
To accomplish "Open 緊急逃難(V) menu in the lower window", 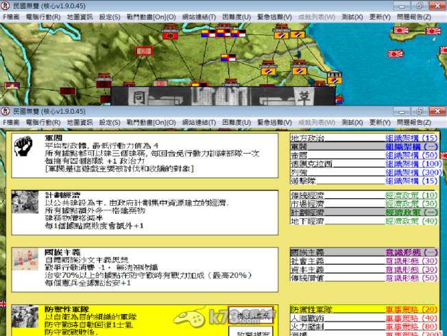I will click(274, 123).
